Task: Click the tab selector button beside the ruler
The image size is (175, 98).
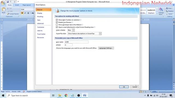Action: 2,20
